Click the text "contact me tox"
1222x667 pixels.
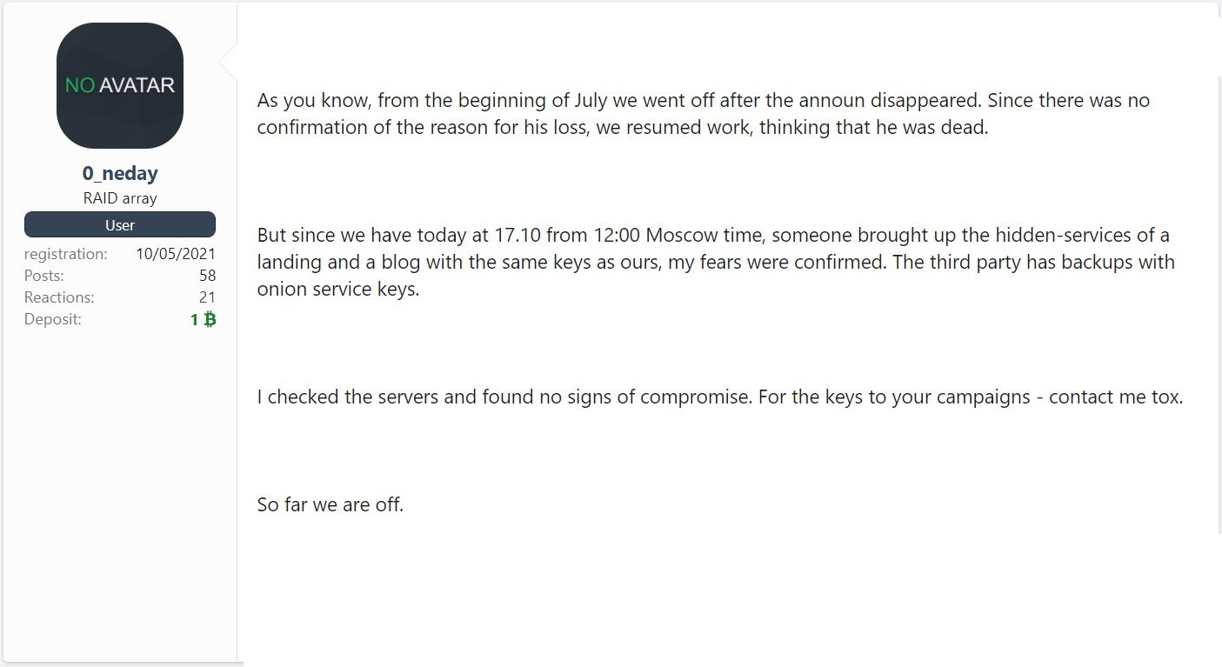pyautogui.click(x=1115, y=397)
